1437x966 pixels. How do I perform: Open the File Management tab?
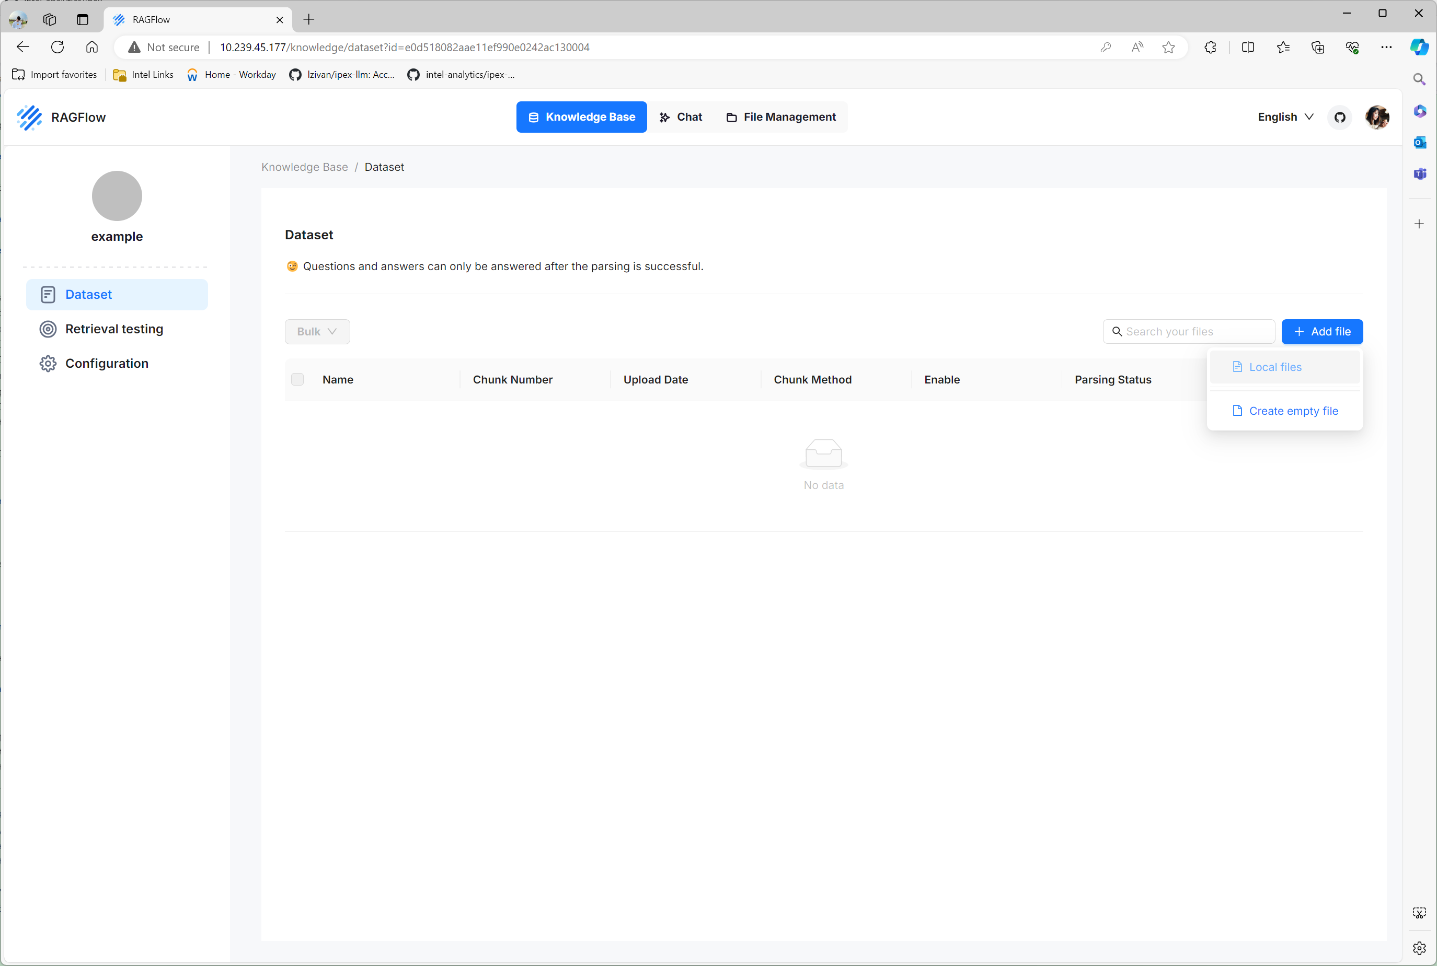click(781, 117)
